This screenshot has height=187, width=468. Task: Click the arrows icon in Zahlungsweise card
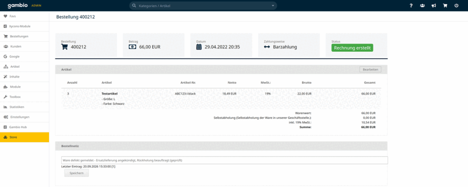coord(267,47)
